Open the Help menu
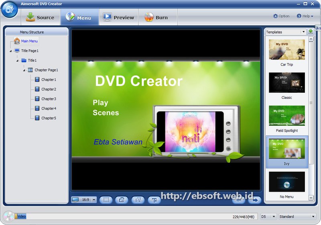The width and height of the screenshot is (321, 225). pyautogui.click(x=305, y=16)
